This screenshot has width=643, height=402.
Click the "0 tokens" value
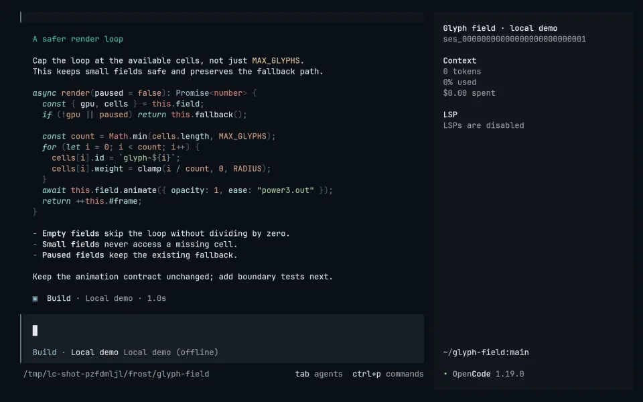point(461,72)
